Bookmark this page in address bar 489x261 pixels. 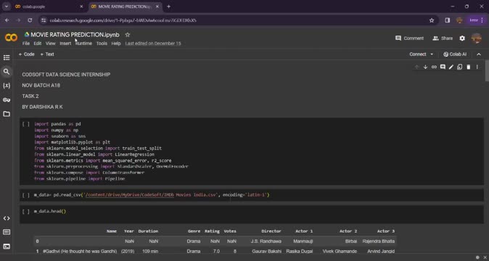(x=432, y=20)
